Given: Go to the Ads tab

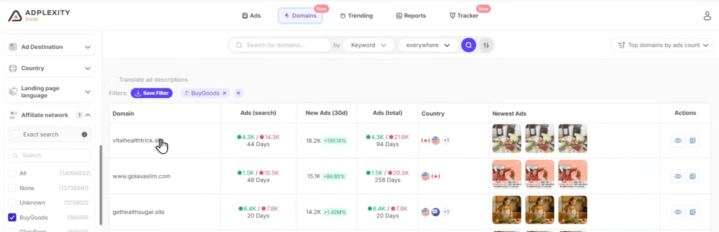Looking at the screenshot, I should click(251, 16).
